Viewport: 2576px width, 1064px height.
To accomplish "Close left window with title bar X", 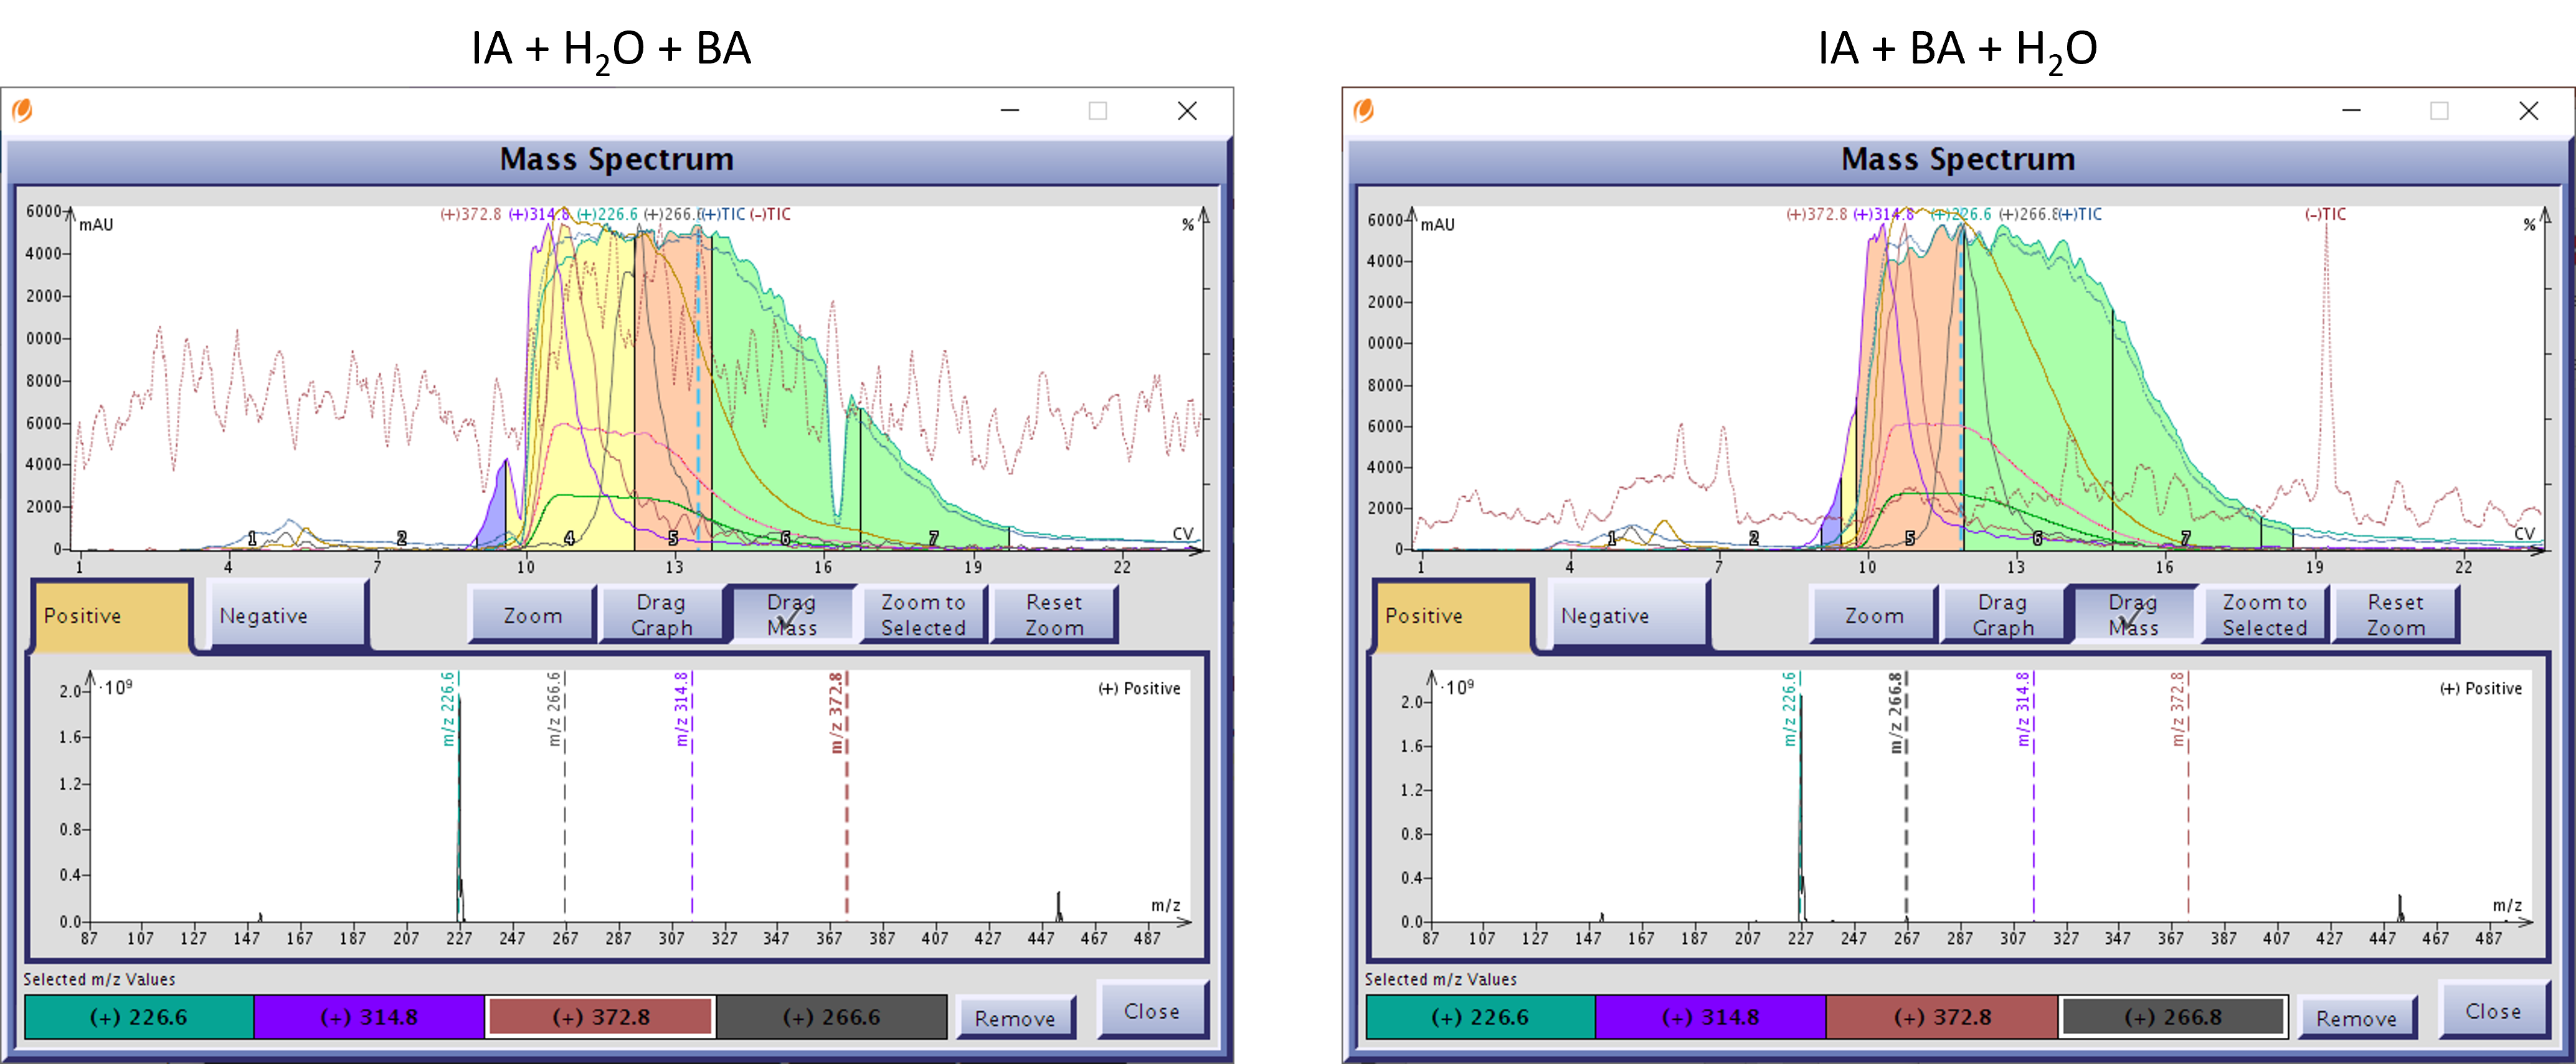I will click(x=1187, y=110).
